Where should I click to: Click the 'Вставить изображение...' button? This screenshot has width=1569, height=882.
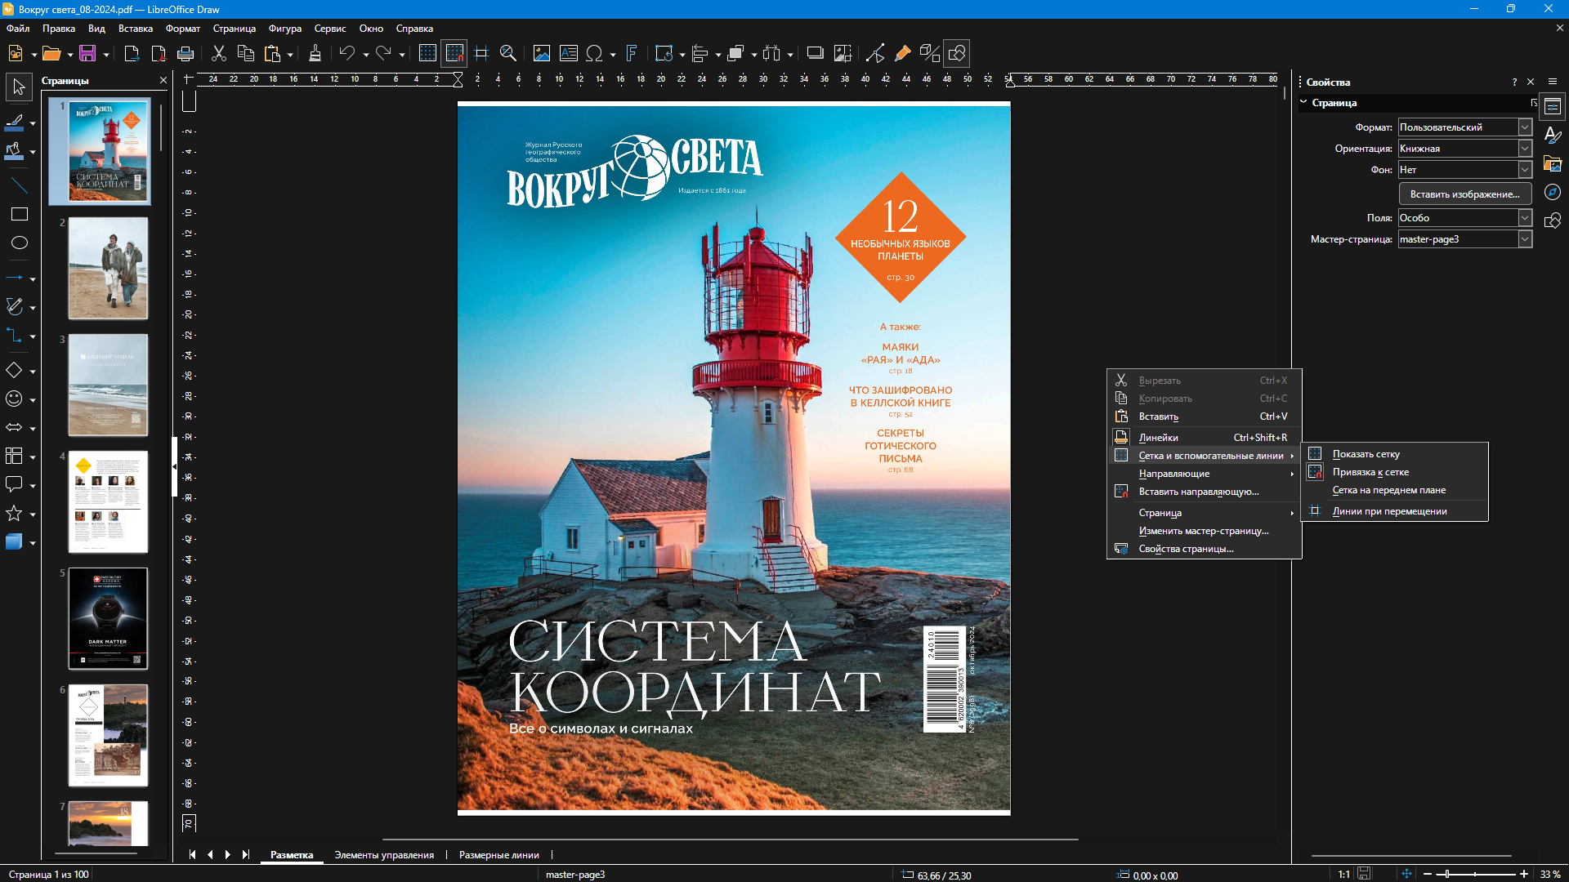[x=1464, y=194]
